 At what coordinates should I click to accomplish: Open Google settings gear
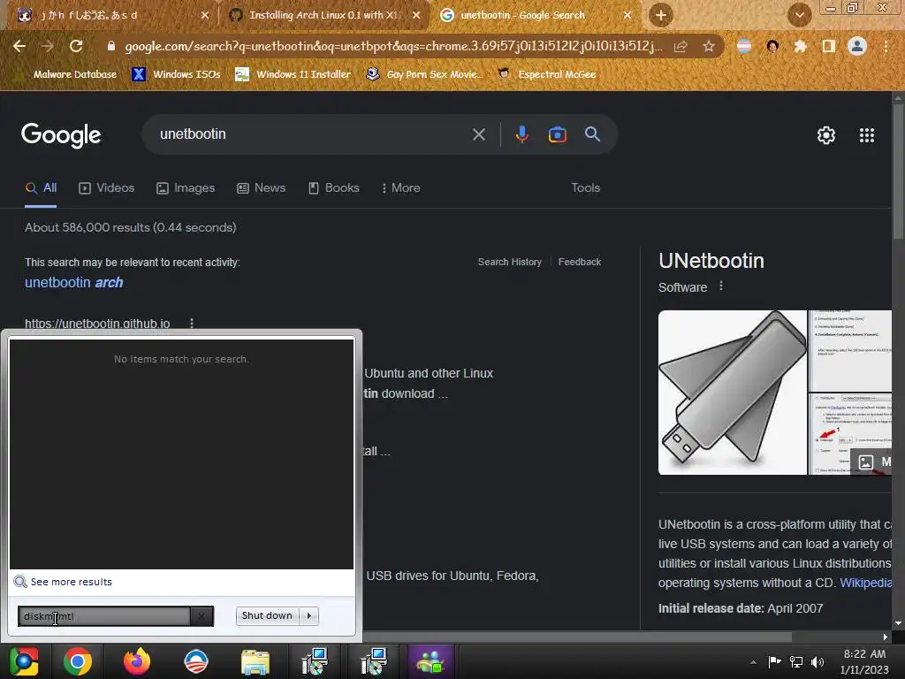(x=826, y=135)
